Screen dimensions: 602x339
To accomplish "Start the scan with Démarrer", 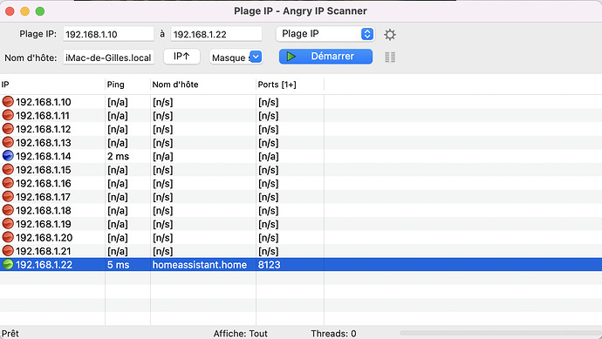I will click(x=325, y=57).
